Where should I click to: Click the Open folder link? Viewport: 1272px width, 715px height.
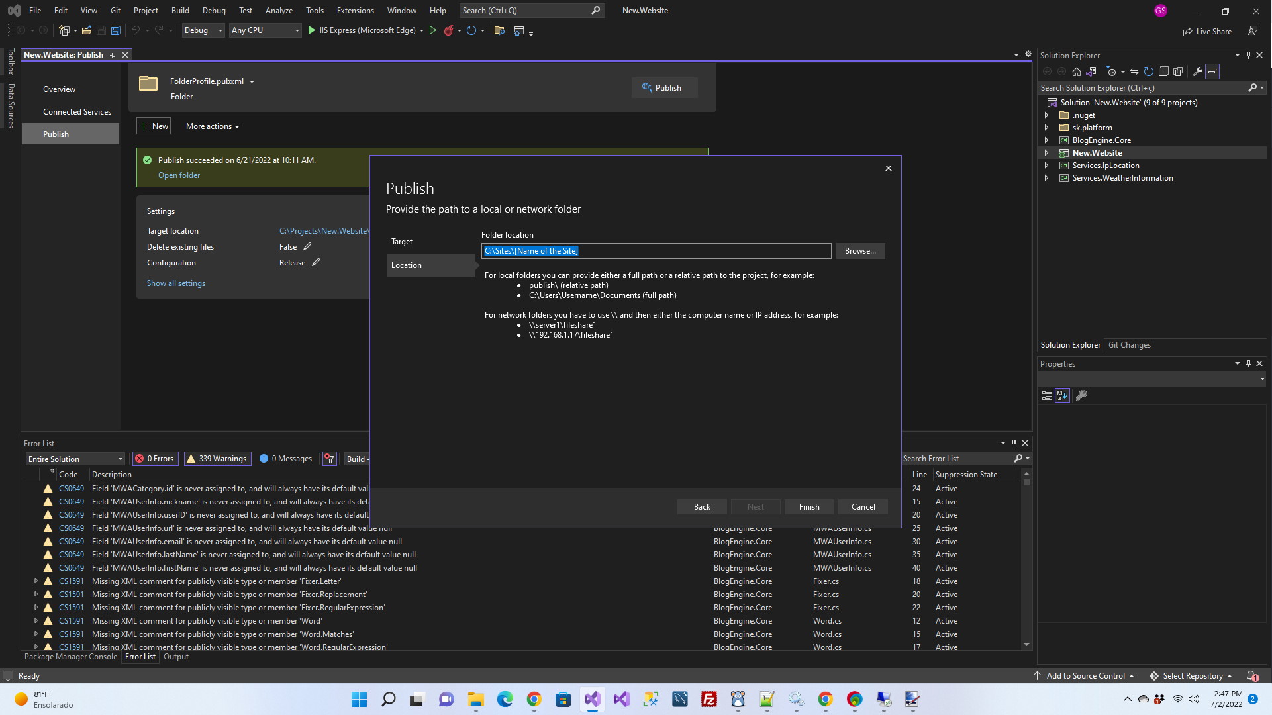pyautogui.click(x=179, y=175)
